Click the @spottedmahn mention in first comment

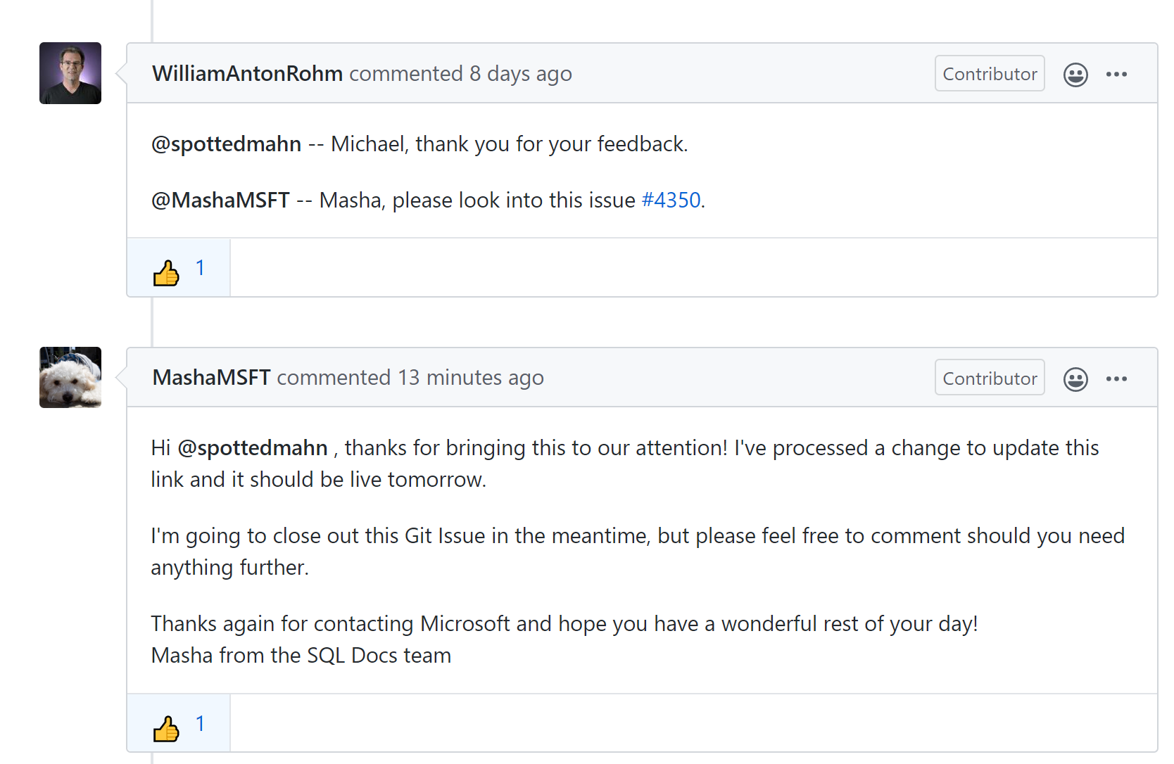227,144
